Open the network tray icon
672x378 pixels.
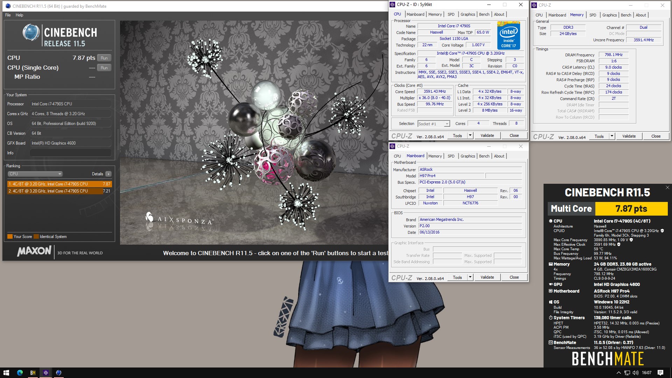[627, 373]
